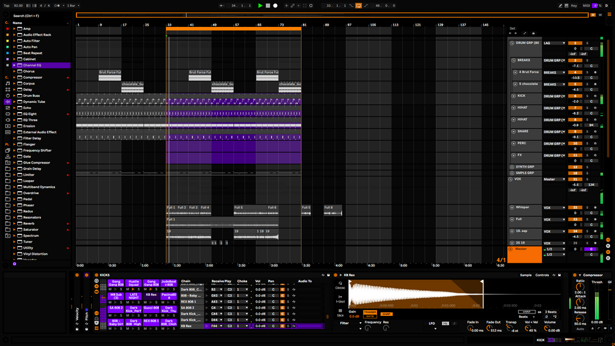Open VOX track output routing Master
Image resolution: width=615 pixels, height=346 pixels.
554,179
